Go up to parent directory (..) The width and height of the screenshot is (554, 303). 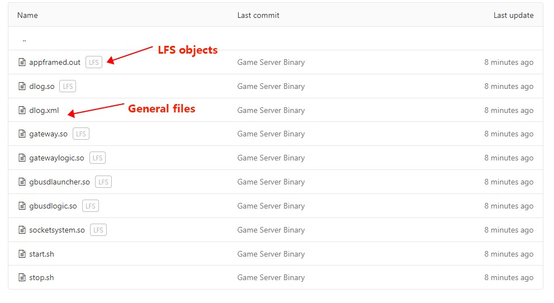24,39
